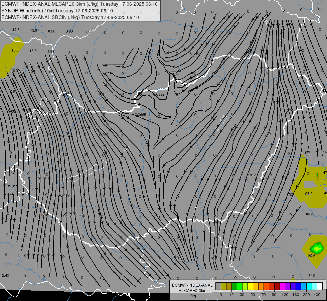327x301 pixels.
Task: Click the map value 91.2
Action: tap(252, 175)
